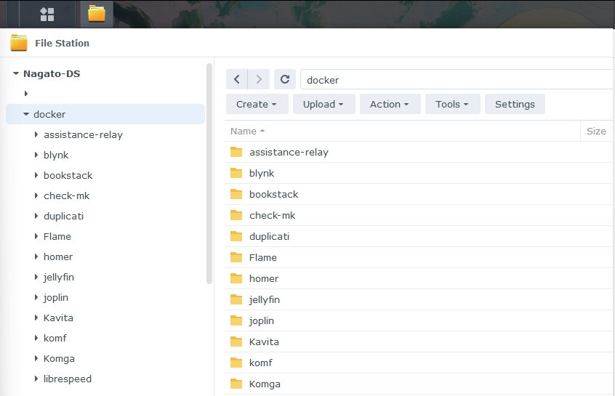Select homer in the folder tree
The width and height of the screenshot is (615, 396).
58,256
